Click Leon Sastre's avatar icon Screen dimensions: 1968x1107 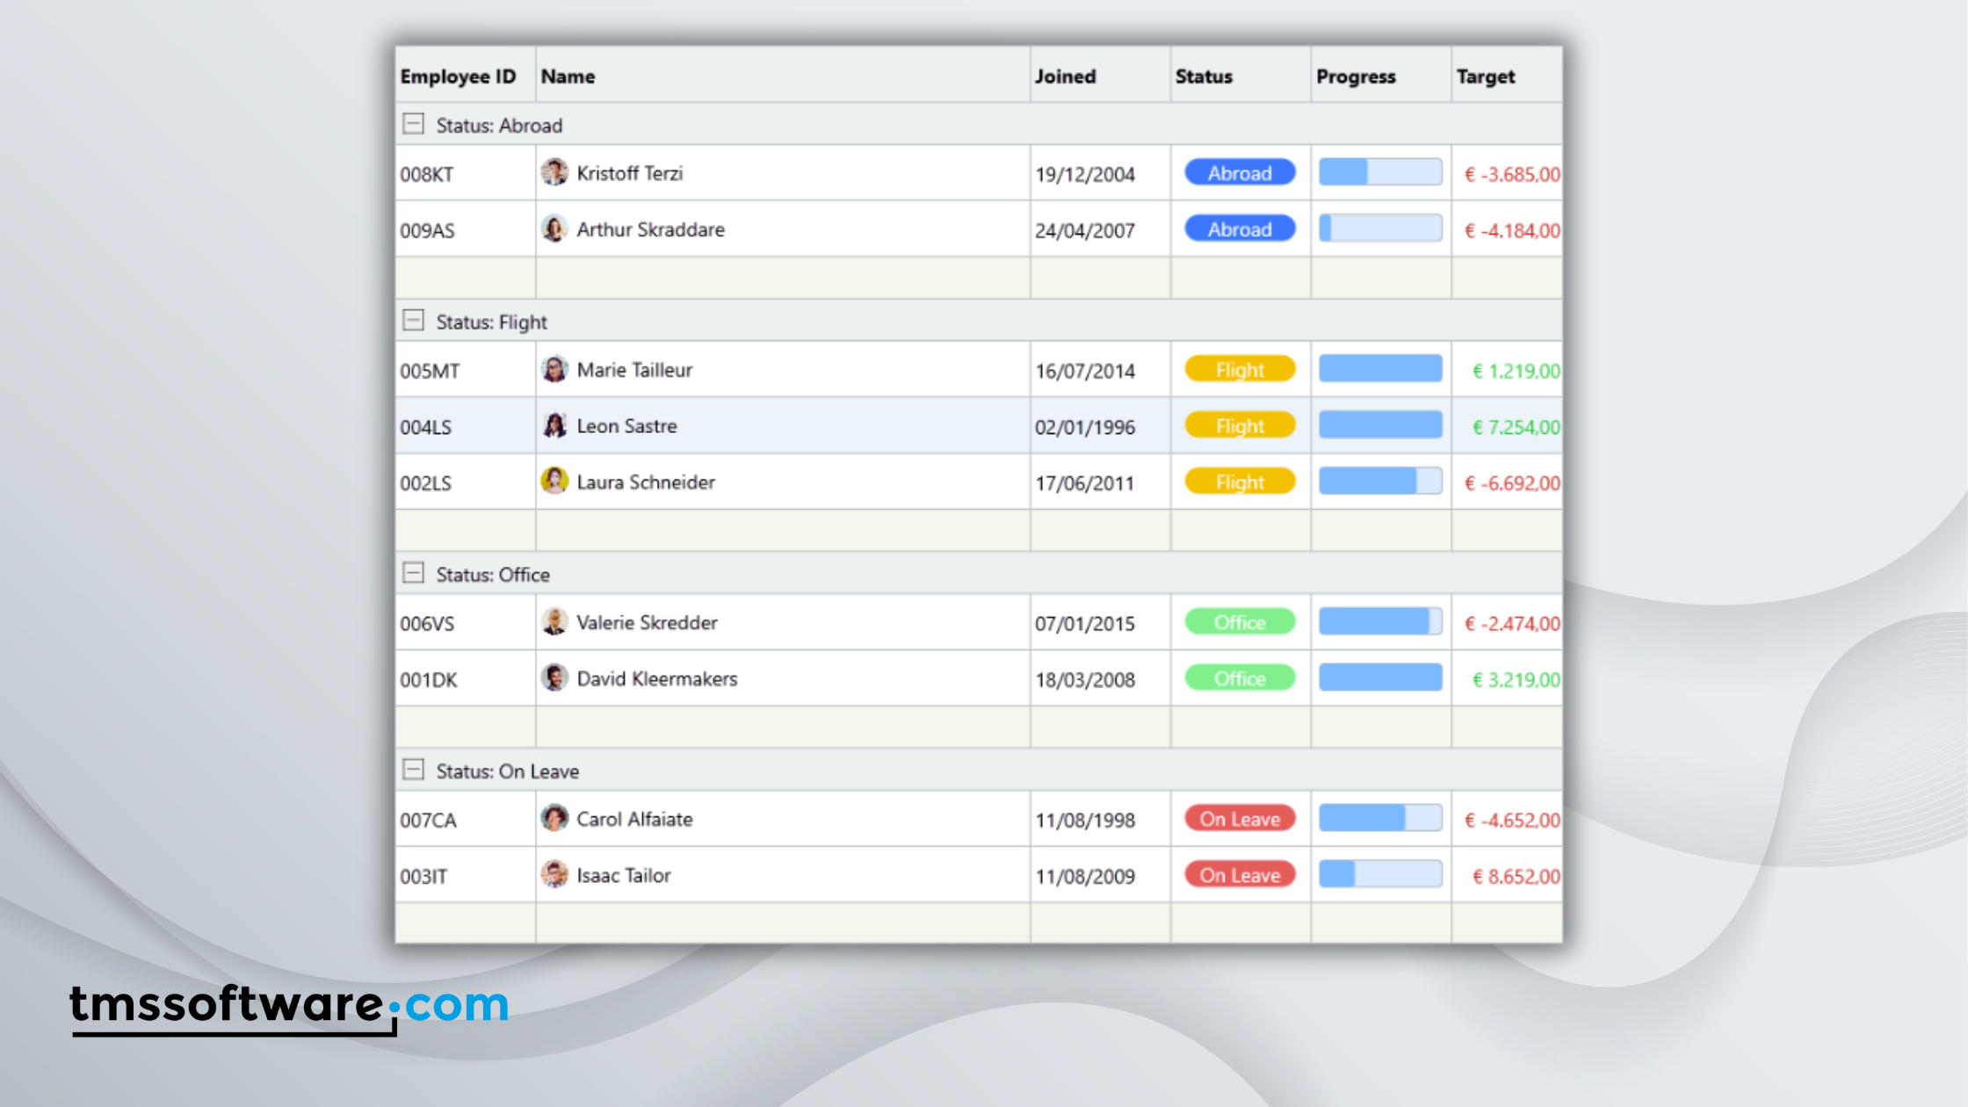(553, 425)
